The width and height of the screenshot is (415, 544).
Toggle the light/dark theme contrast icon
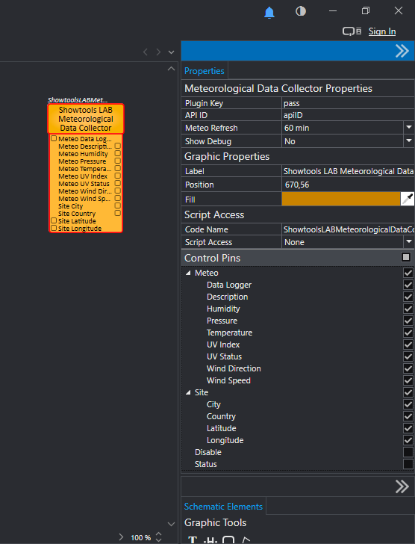click(x=300, y=11)
